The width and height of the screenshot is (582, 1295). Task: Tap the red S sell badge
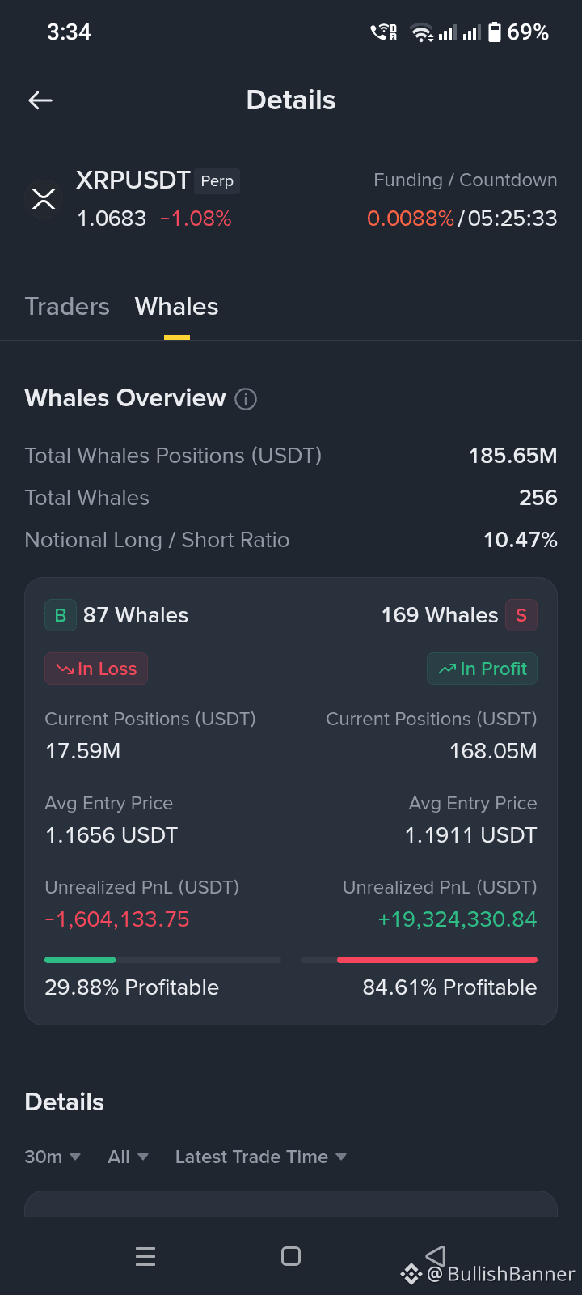coord(521,615)
